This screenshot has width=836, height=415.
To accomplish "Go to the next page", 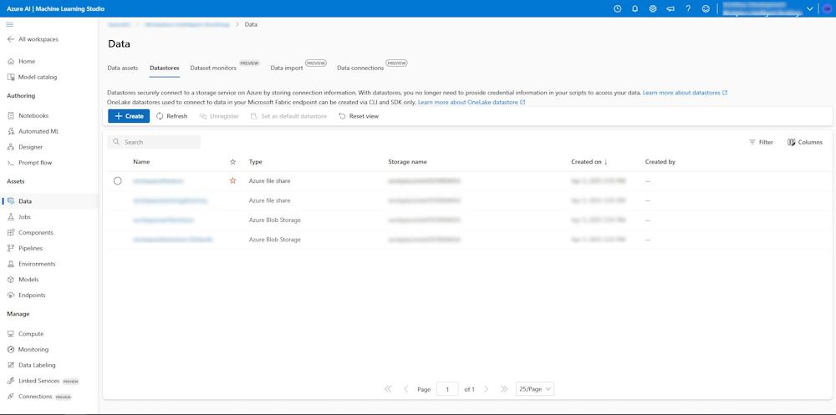I will coord(486,389).
